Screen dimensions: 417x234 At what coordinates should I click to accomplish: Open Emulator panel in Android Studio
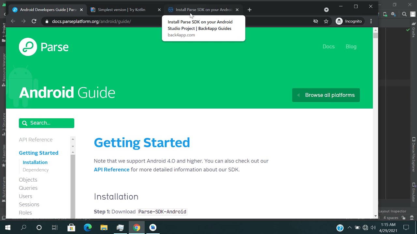[x=414, y=192]
